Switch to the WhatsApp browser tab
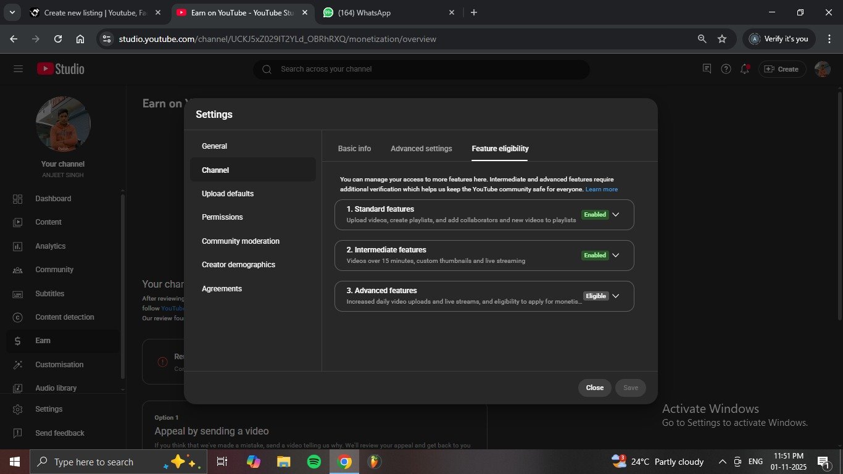The width and height of the screenshot is (843, 474). [x=383, y=12]
